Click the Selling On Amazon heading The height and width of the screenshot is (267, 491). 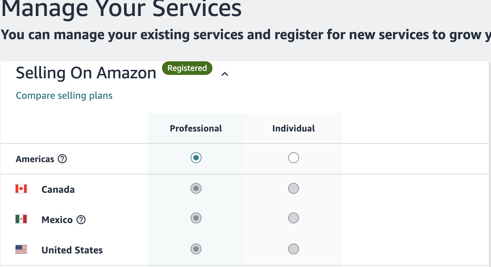86,73
